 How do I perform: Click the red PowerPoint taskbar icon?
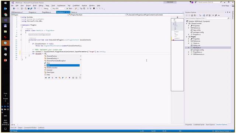[x=6, y=60]
